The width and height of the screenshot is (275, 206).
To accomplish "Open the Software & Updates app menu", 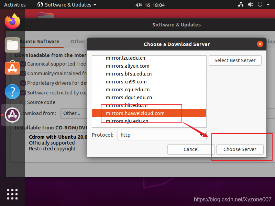I will coord(67,5).
